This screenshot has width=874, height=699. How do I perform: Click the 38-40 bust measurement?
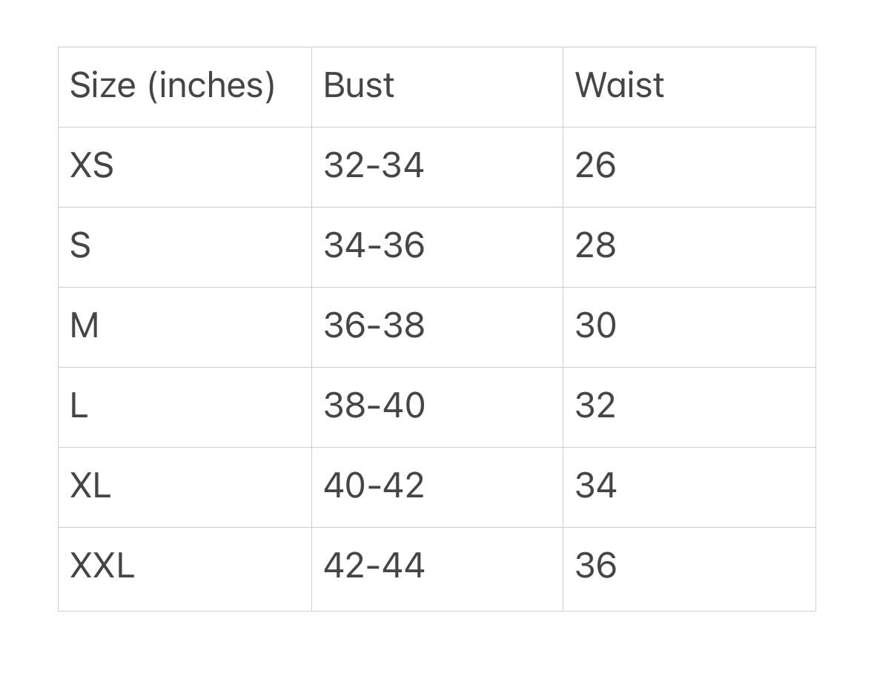tap(374, 405)
